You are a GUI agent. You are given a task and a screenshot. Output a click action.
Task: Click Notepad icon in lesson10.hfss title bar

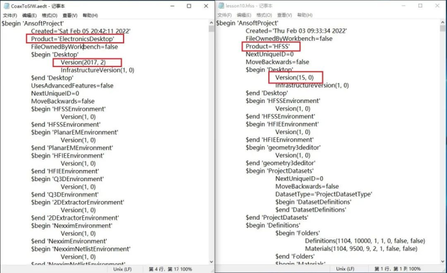click(221, 6)
